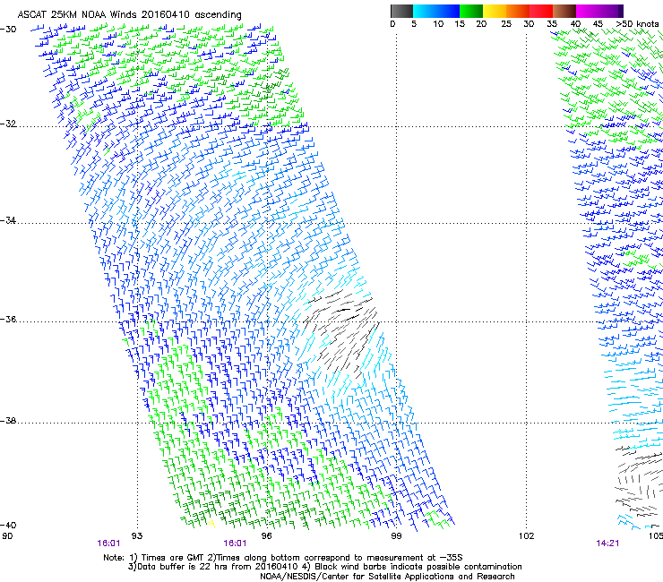Click the '102' longitude axis label

pos(526,536)
